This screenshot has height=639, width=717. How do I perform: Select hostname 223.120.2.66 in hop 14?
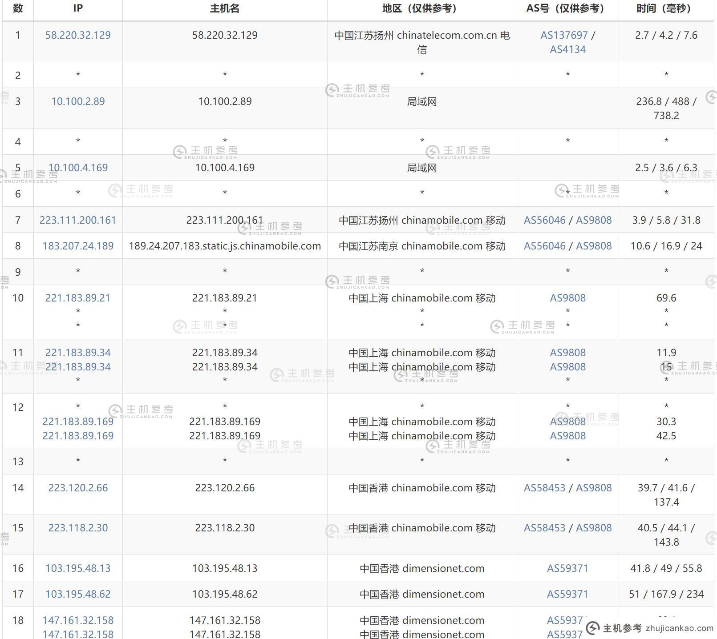pyautogui.click(x=225, y=488)
